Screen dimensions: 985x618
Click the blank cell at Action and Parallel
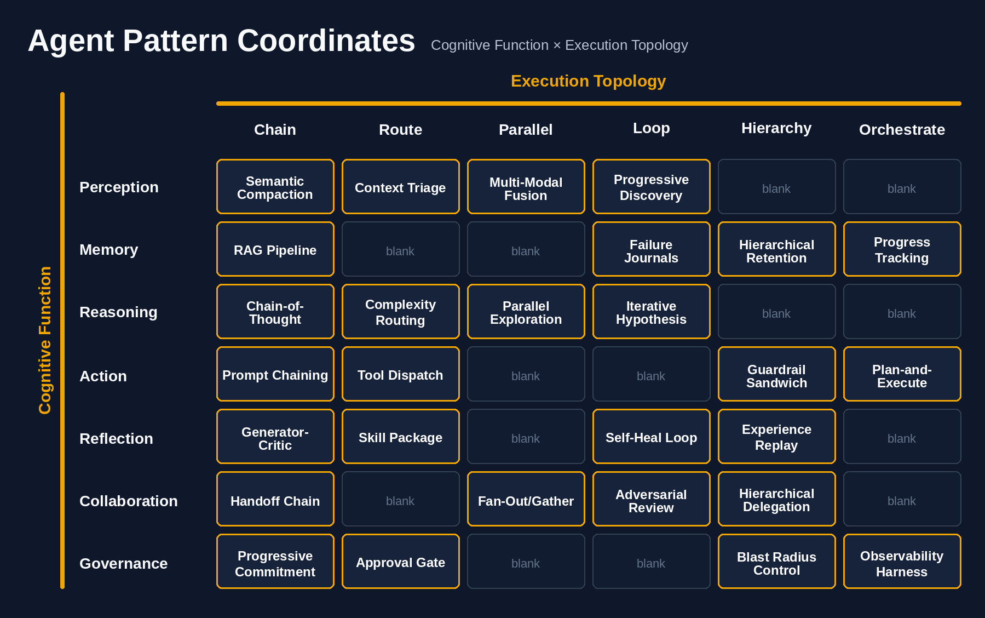click(x=526, y=374)
